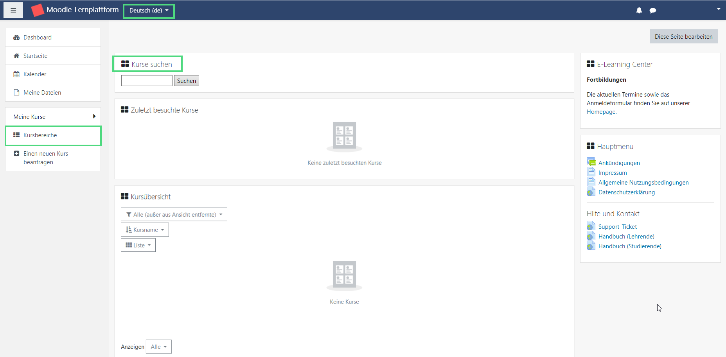This screenshot has width=726, height=357.
Task: Click the Kurse suchen block icon
Action: click(x=125, y=64)
